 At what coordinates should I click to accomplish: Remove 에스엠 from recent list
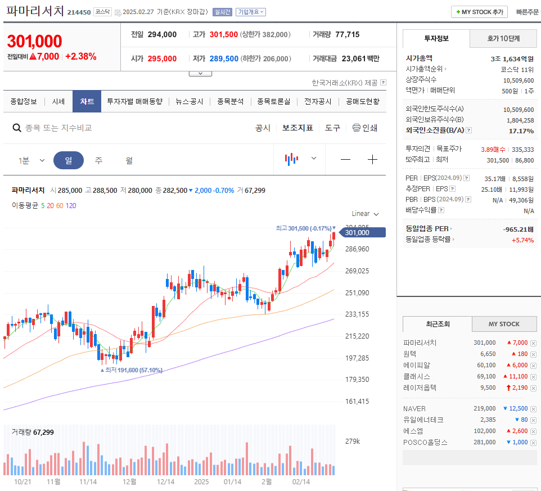coord(533,431)
